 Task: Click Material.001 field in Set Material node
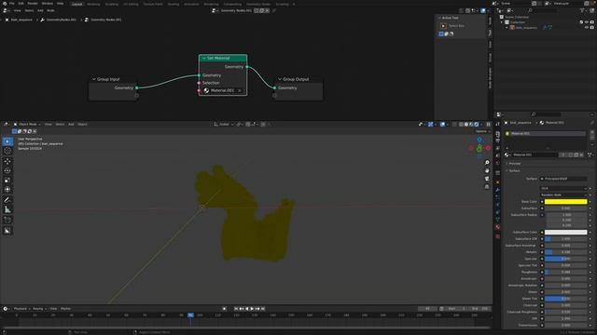(x=223, y=90)
